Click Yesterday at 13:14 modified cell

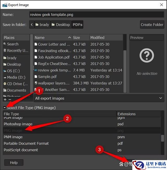pyautogui.click(x=106, y=70)
